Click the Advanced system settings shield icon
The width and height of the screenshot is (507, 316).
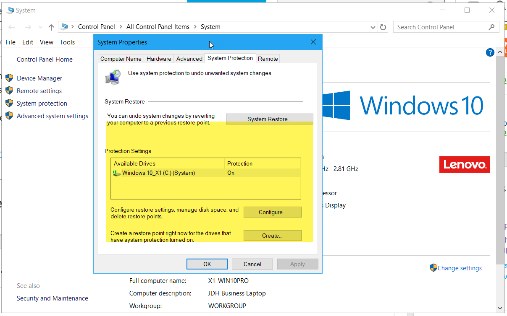click(9, 116)
